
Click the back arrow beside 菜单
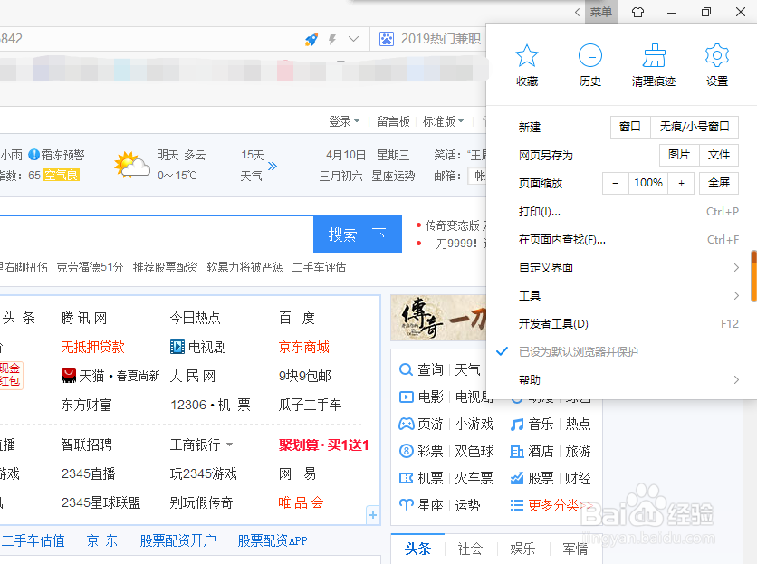pyautogui.click(x=577, y=12)
